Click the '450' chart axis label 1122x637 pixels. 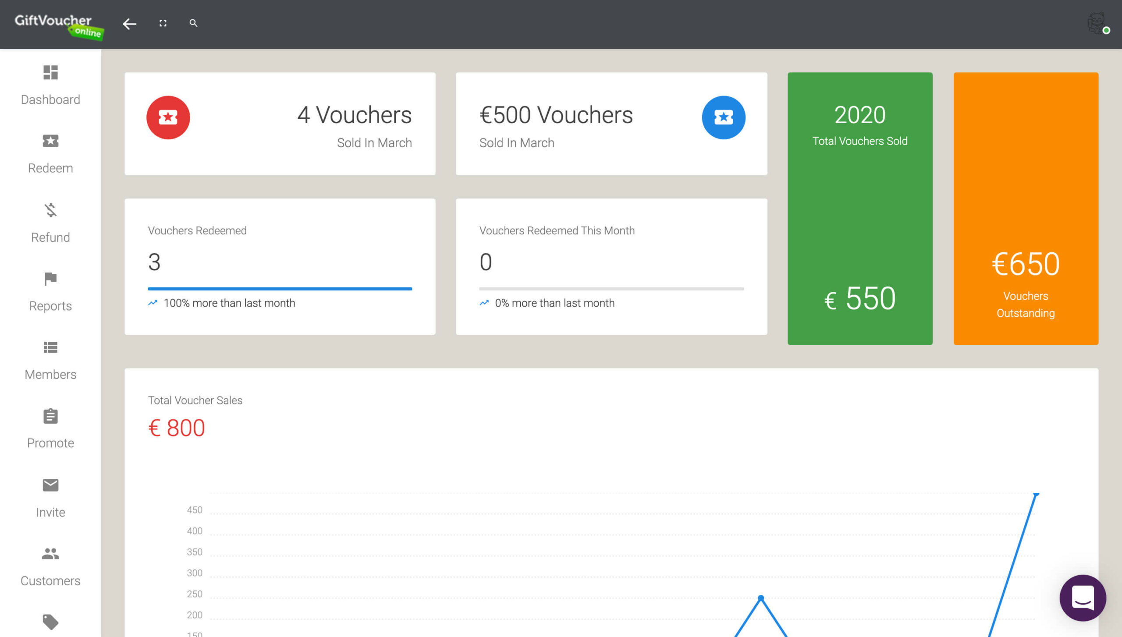click(195, 510)
